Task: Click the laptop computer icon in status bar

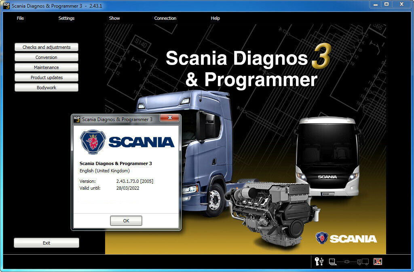Action: pos(333,262)
